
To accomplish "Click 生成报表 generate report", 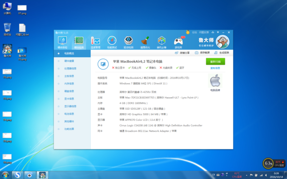I will coord(221,53).
